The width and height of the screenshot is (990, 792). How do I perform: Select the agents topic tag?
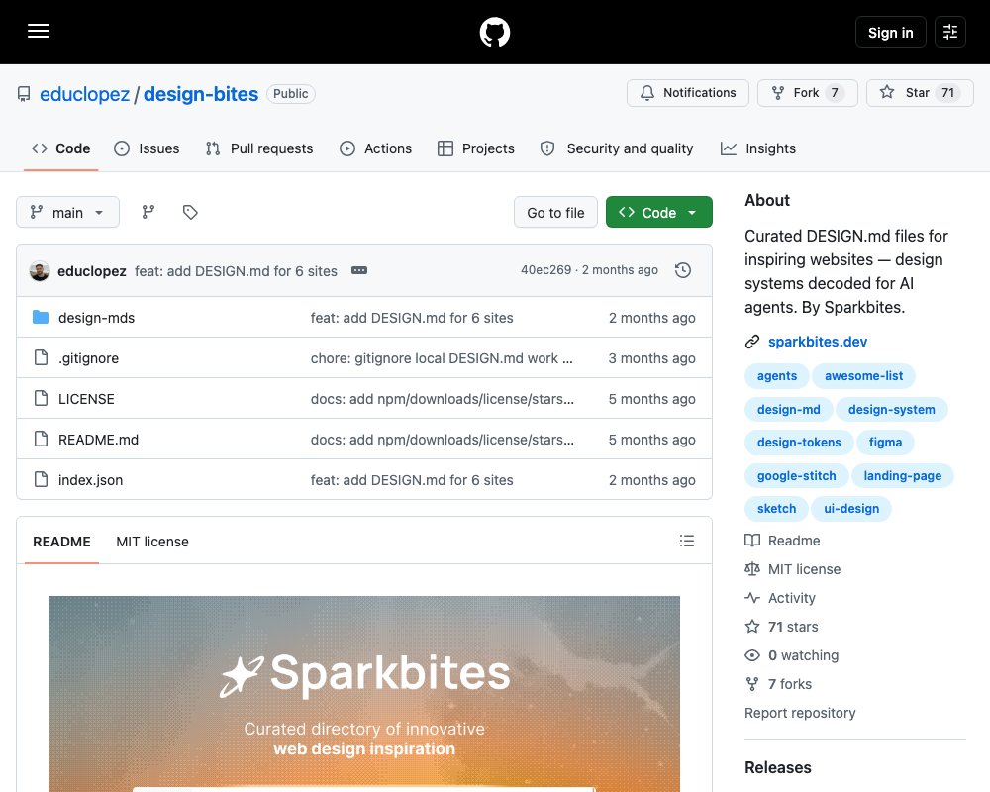pyautogui.click(x=776, y=376)
